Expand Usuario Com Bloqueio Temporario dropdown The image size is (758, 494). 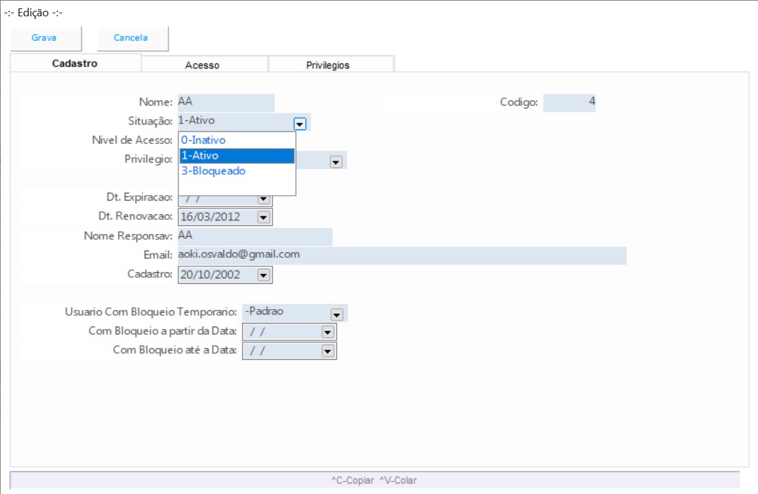336,314
